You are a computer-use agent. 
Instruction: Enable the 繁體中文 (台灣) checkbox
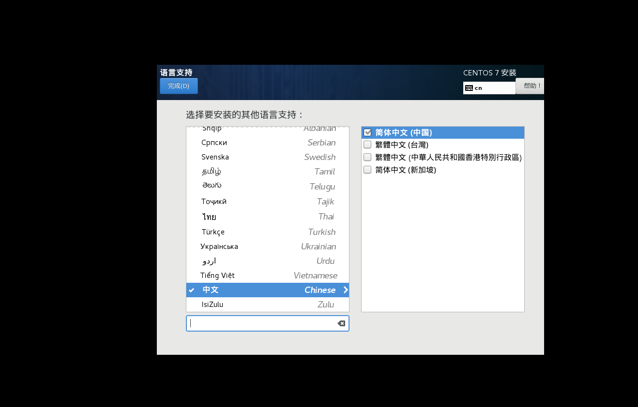[x=367, y=145]
